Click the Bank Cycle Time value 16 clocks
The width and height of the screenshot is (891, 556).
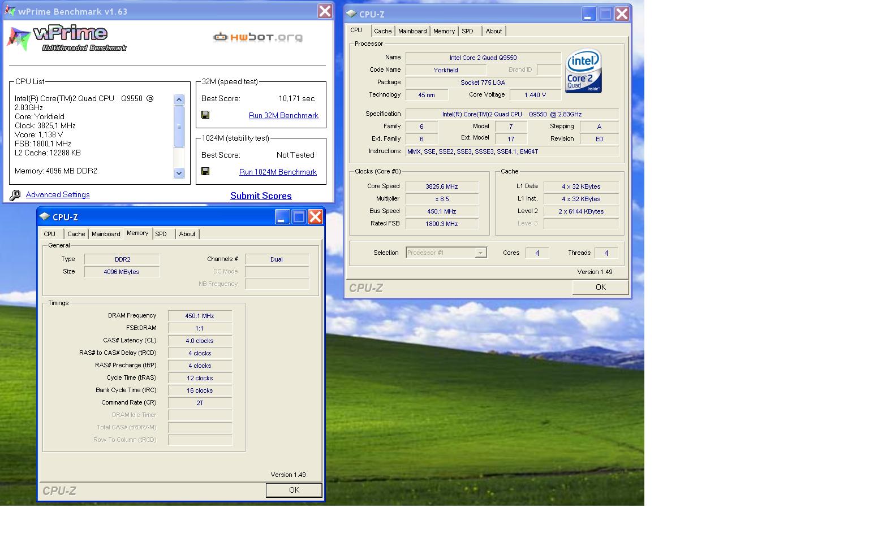coord(200,390)
